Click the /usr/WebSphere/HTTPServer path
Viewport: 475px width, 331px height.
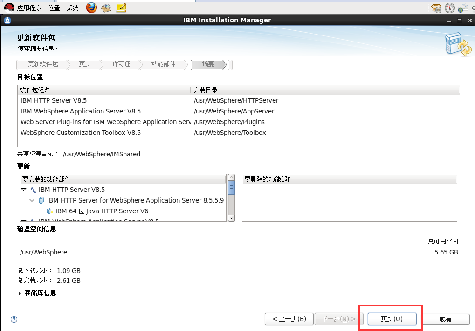tap(236, 100)
